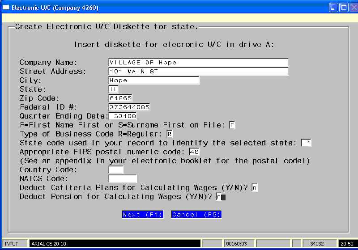This screenshot has height=250, width=358.
Task: Click the Next (F1) button
Action: (x=143, y=215)
